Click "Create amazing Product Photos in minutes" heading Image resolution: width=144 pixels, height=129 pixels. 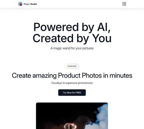tap(72, 75)
